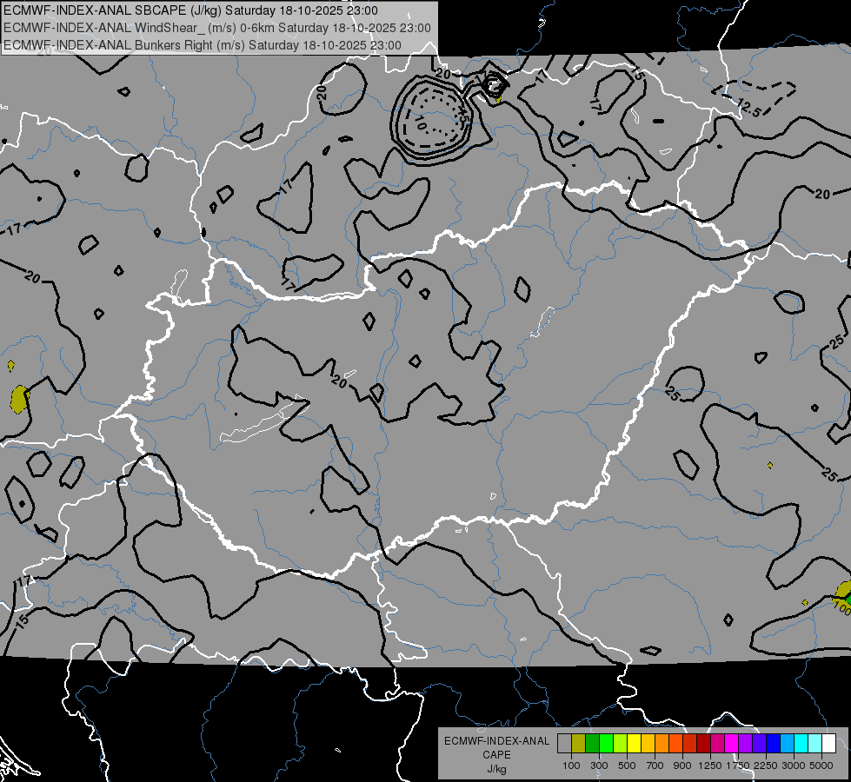The width and height of the screenshot is (851, 782).
Task: Click the 1750 legend tick label
Action: [738, 765]
